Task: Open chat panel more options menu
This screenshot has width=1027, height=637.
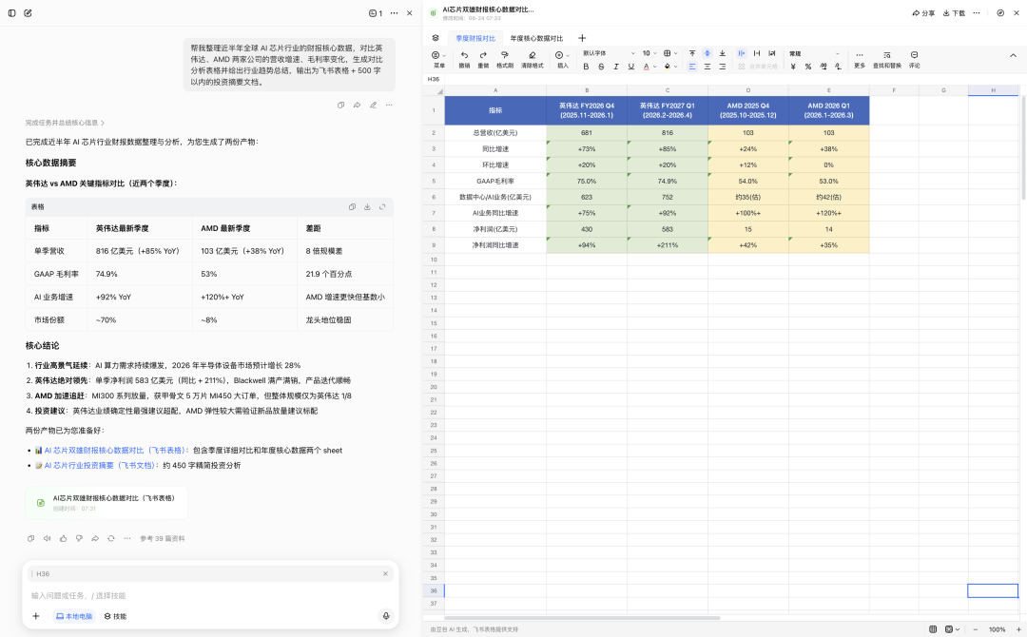Action: [x=394, y=13]
